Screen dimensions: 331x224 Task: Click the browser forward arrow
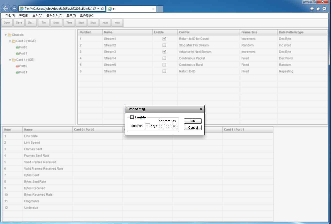(x=14, y=9)
